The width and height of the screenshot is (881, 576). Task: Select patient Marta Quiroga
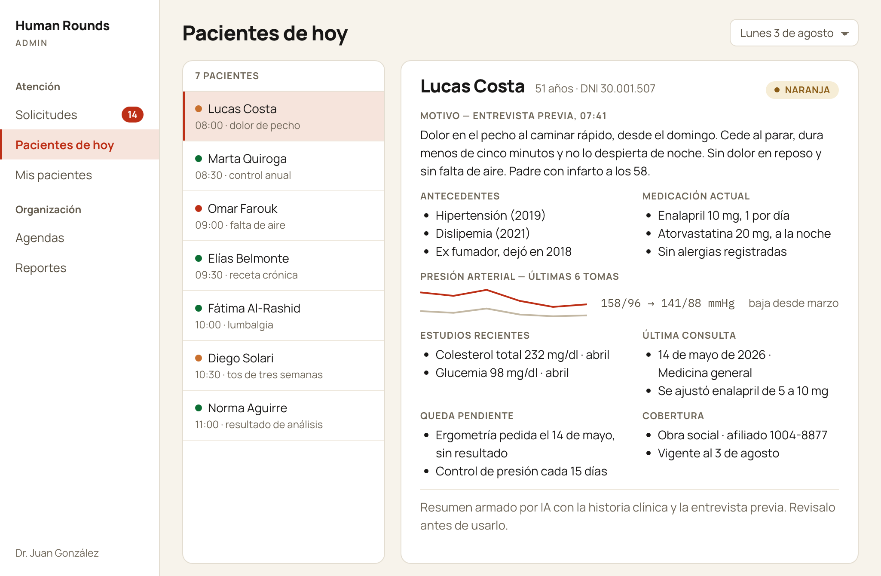coord(284,166)
